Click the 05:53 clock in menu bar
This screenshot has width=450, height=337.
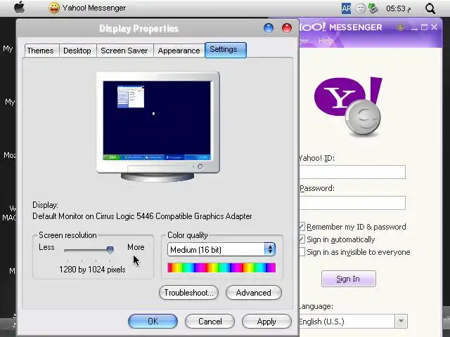[x=399, y=8]
